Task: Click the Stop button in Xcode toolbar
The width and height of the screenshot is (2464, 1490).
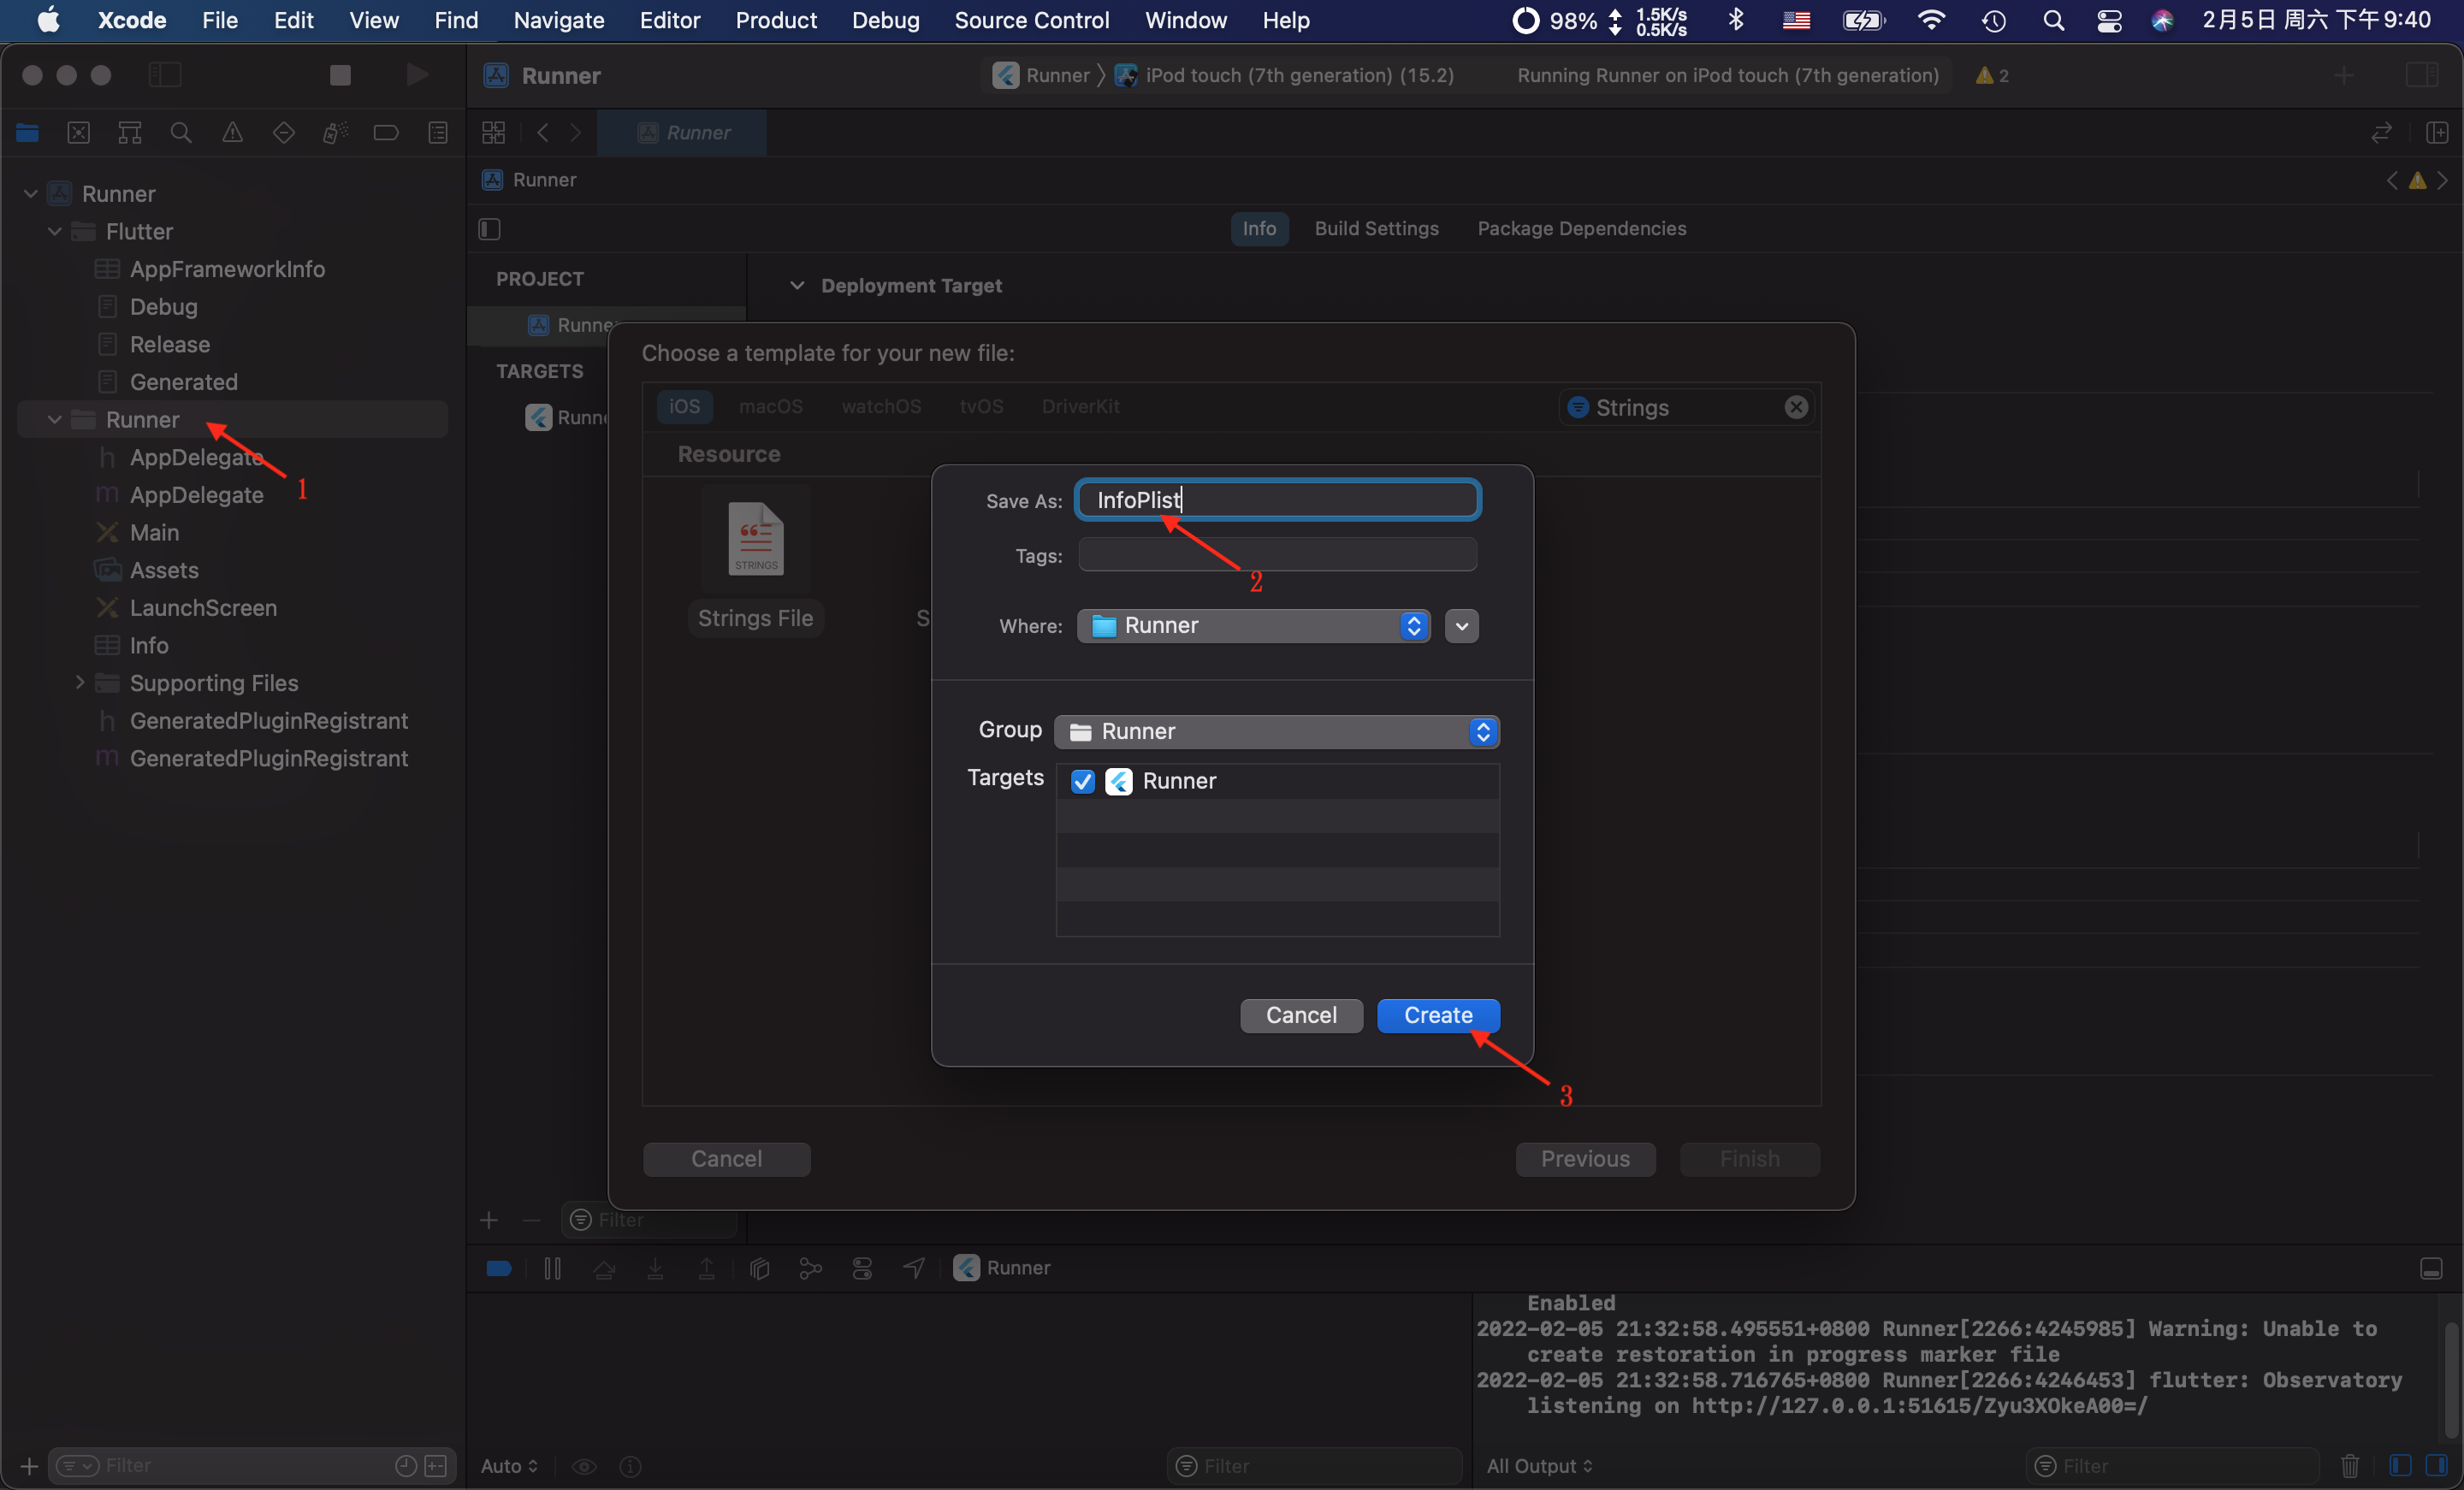Action: (x=340, y=75)
